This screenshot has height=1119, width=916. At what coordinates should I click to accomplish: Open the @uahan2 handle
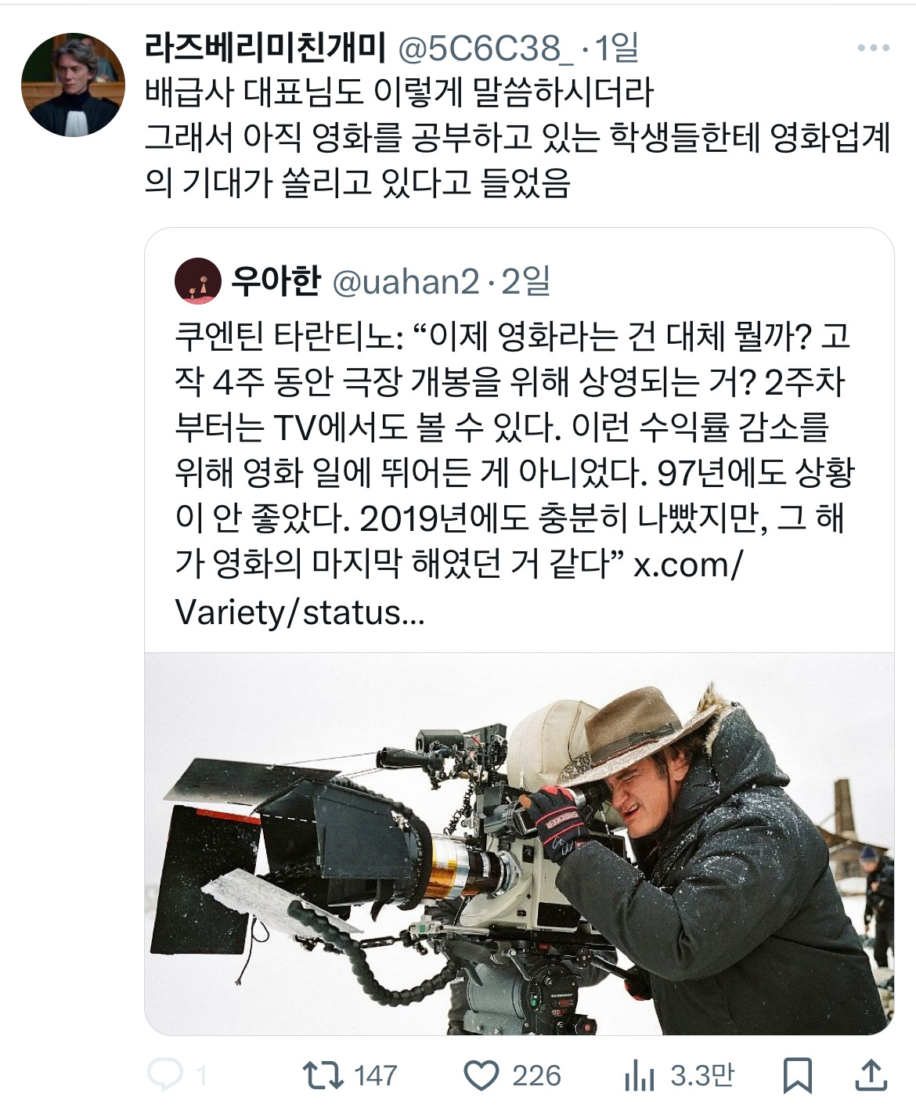point(406,281)
